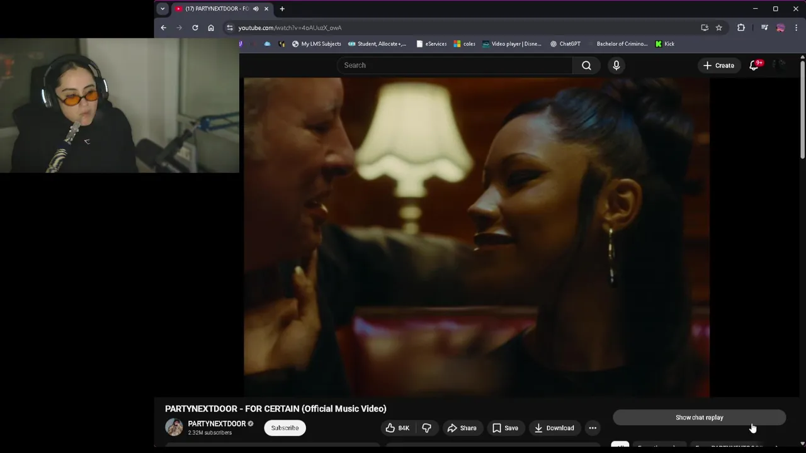Start voice search with the microphone icon
The height and width of the screenshot is (453, 806).
coord(616,65)
